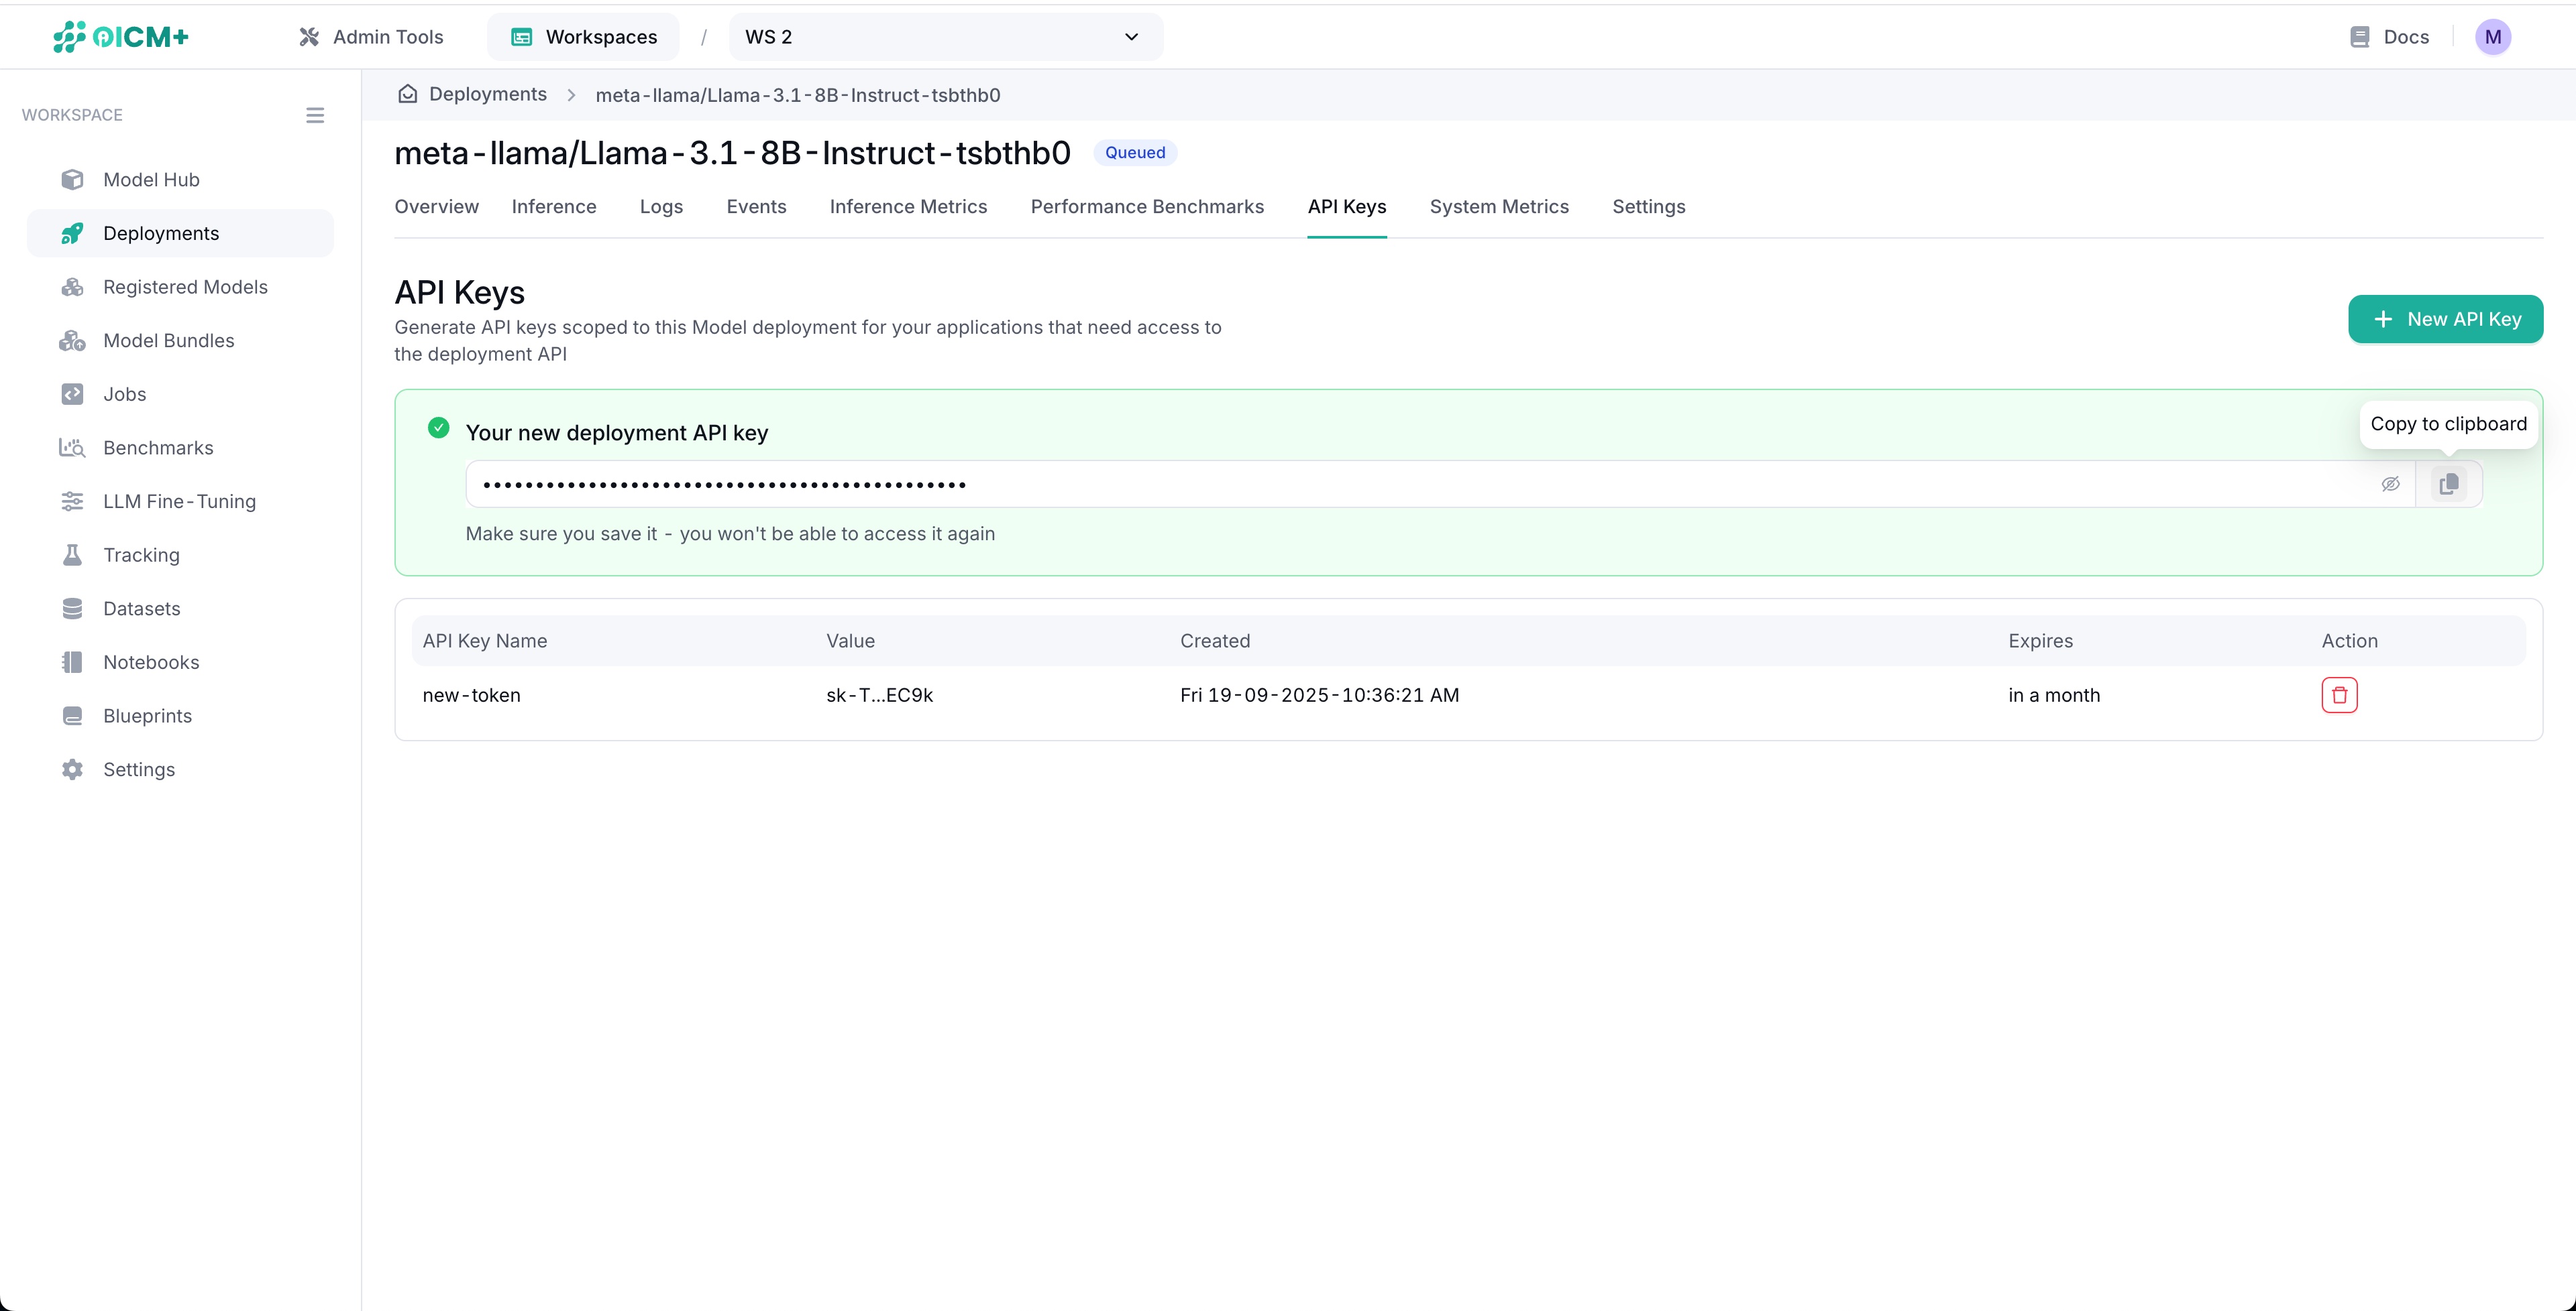Open Benchmarks from the sidebar
Screen dimensions: 2576x1311
[x=158, y=448]
